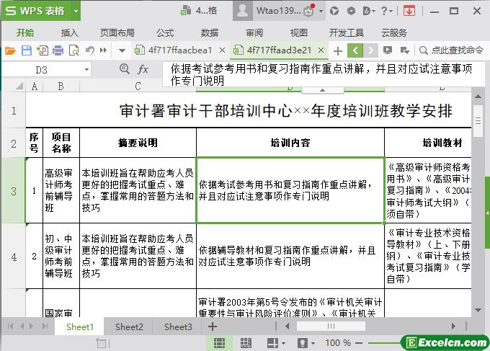Switch to page break preview in the status bar

click(x=246, y=343)
